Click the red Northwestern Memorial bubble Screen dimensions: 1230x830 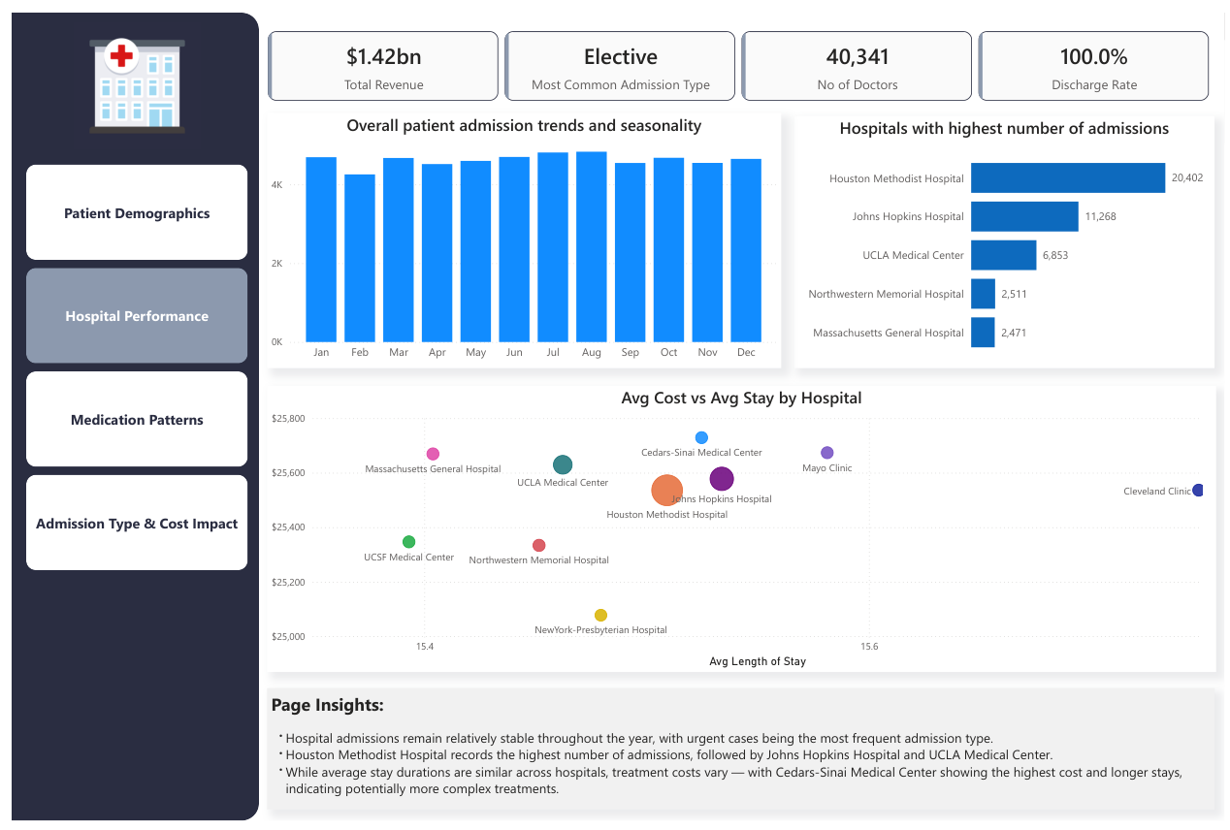click(x=539, y=546)
